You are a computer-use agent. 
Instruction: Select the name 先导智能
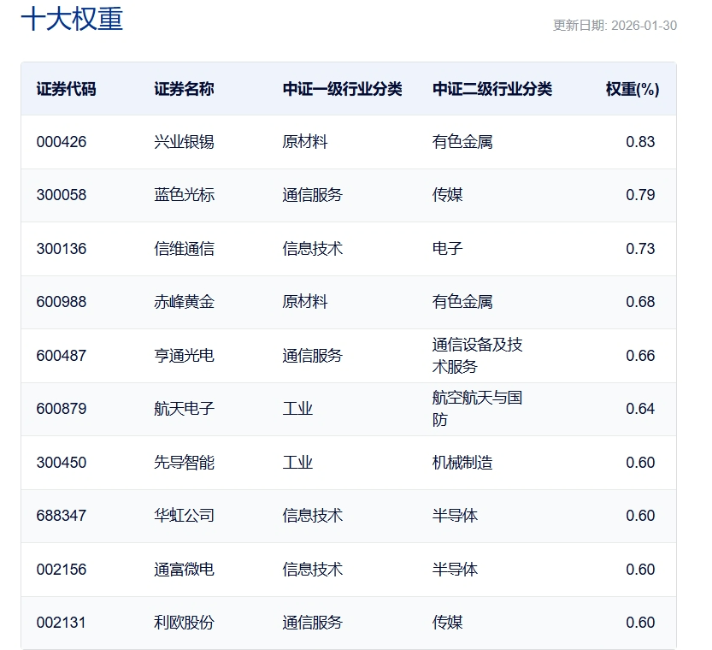pyautogui.click(x=184, y=463)
